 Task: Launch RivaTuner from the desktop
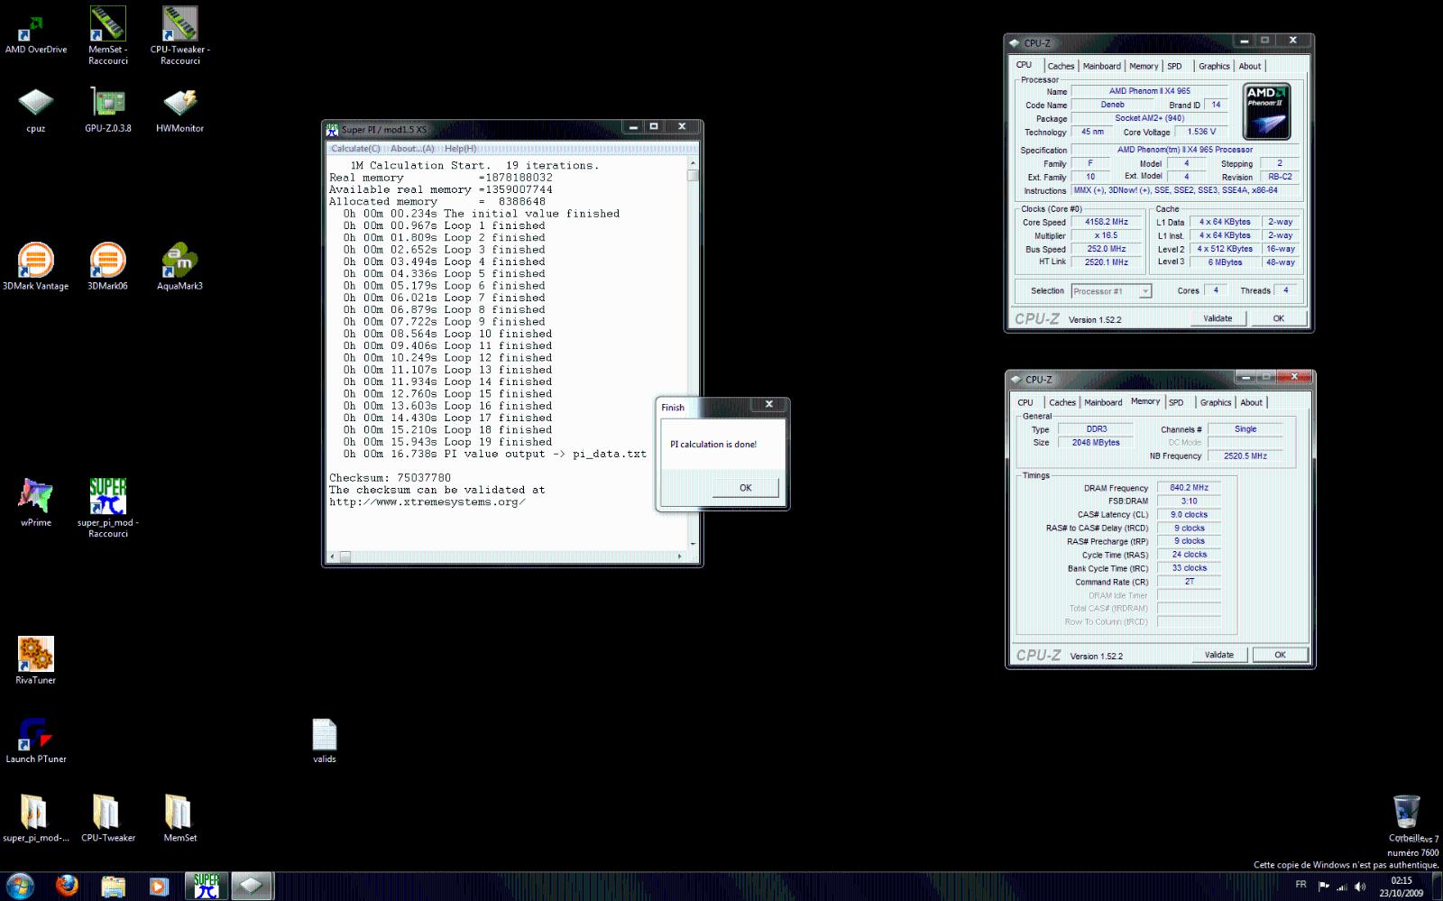click(x=35, y=661)
